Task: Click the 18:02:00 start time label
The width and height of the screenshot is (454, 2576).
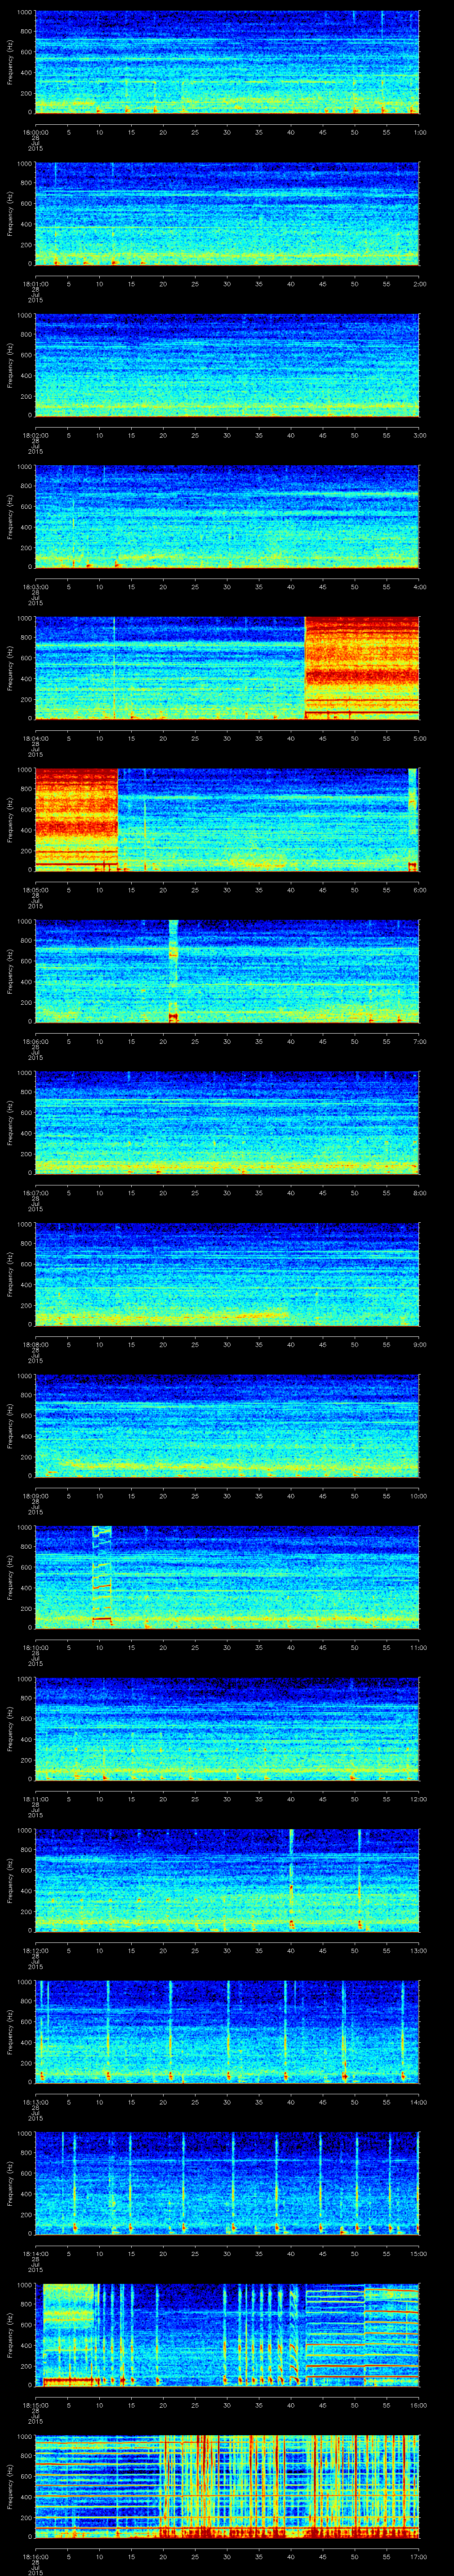Action: [x=36, y=435]
